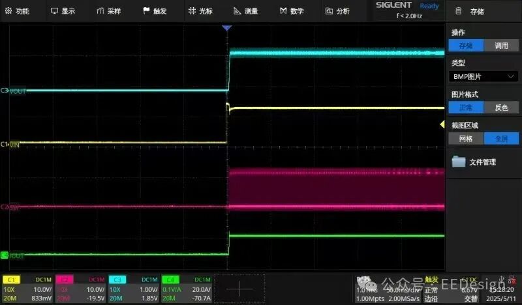Set screenshot area to 网格 (Grid)

tap(466, 138)
